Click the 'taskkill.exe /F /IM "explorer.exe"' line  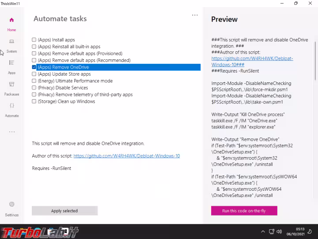[243, 127]
